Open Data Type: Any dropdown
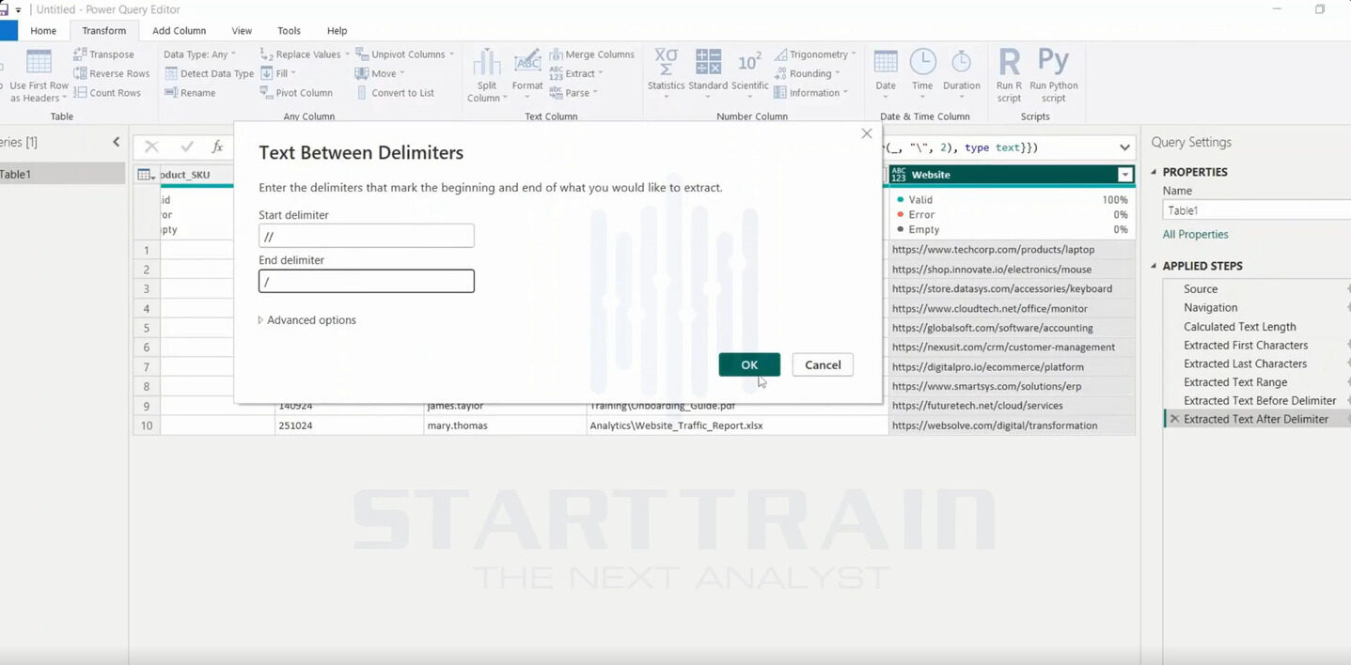This screenshot has height=665, width=1351. (x=199, y=54)
